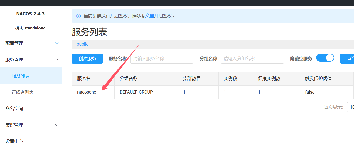Click the info icon in the notice banner
The height and width of the screenshot is (161, 354).
click(x=78, y=16)
